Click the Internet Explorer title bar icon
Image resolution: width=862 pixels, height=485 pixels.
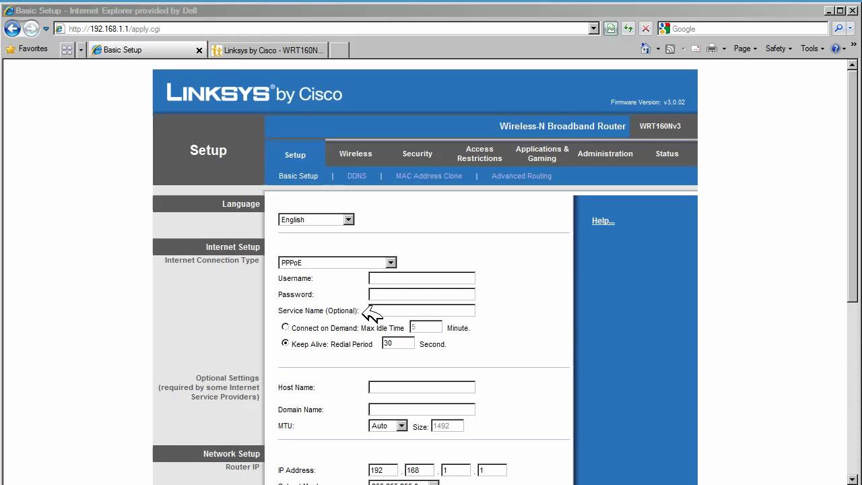(8, 10)
